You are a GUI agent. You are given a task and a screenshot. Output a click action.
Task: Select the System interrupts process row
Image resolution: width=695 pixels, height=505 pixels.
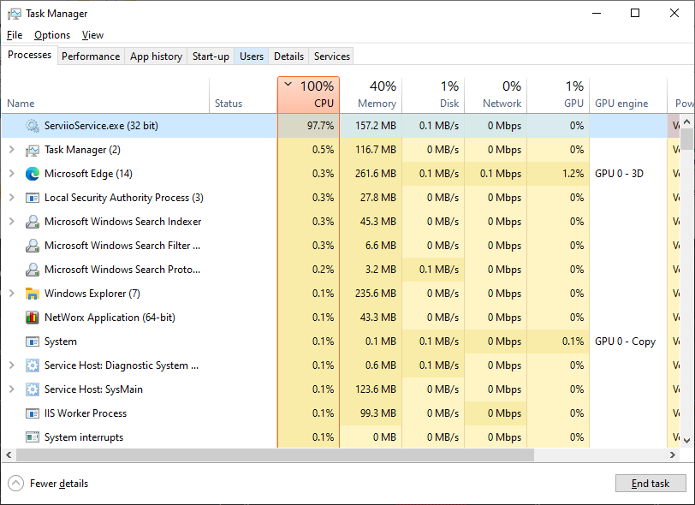[x=84, y=437]
